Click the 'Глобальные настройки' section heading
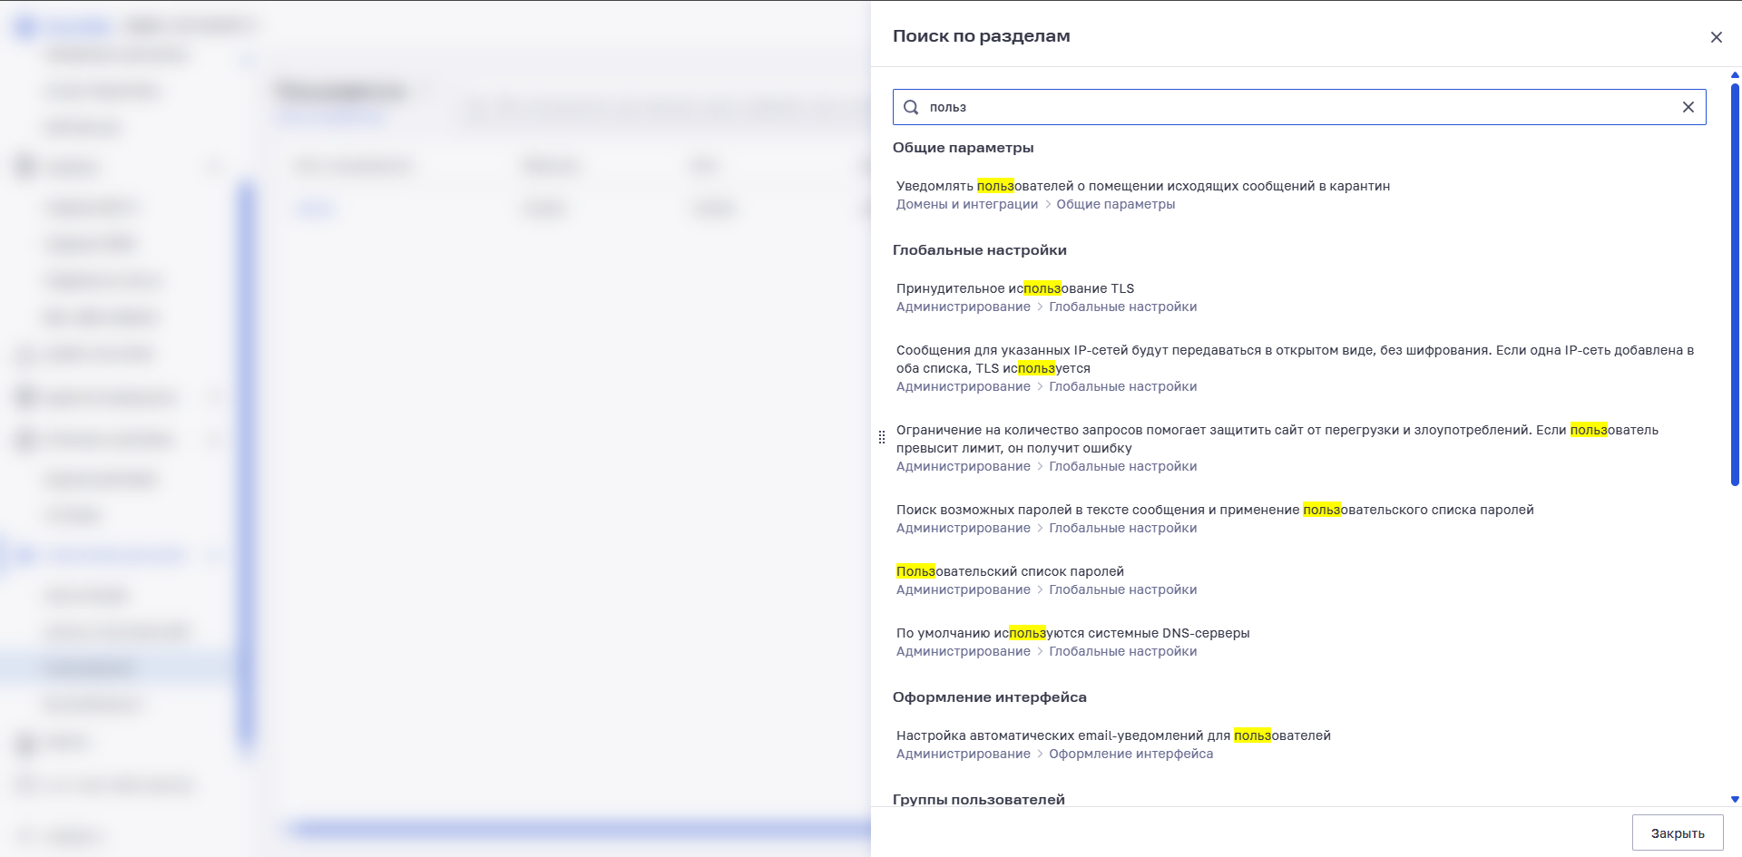The image size is (1742, 857). coord(979,250)
